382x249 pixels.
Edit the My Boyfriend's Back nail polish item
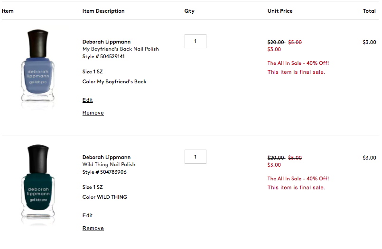coord(87,100)
